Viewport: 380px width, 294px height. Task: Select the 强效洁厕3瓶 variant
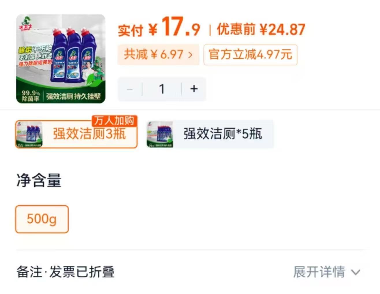click(76, 134)
